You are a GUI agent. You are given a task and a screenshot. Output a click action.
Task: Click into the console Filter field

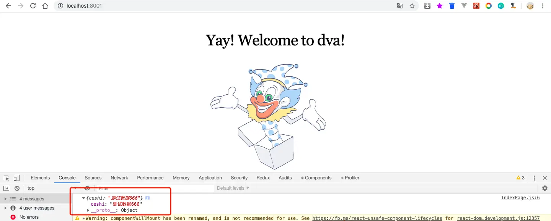[155, 188]
